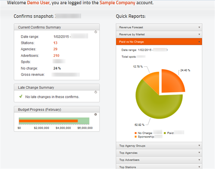This screenshot has width=215, height=169.
Task: Click the light orange Sponsorship pie slice
Action: click(x=154, y=82)
